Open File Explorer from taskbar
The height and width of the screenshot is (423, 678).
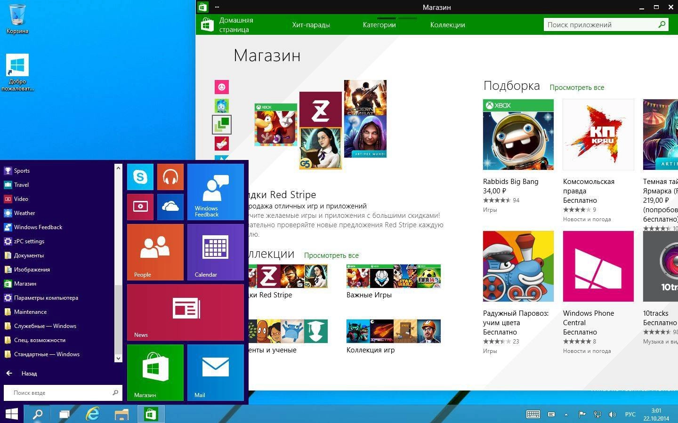(x=121, y=414)
